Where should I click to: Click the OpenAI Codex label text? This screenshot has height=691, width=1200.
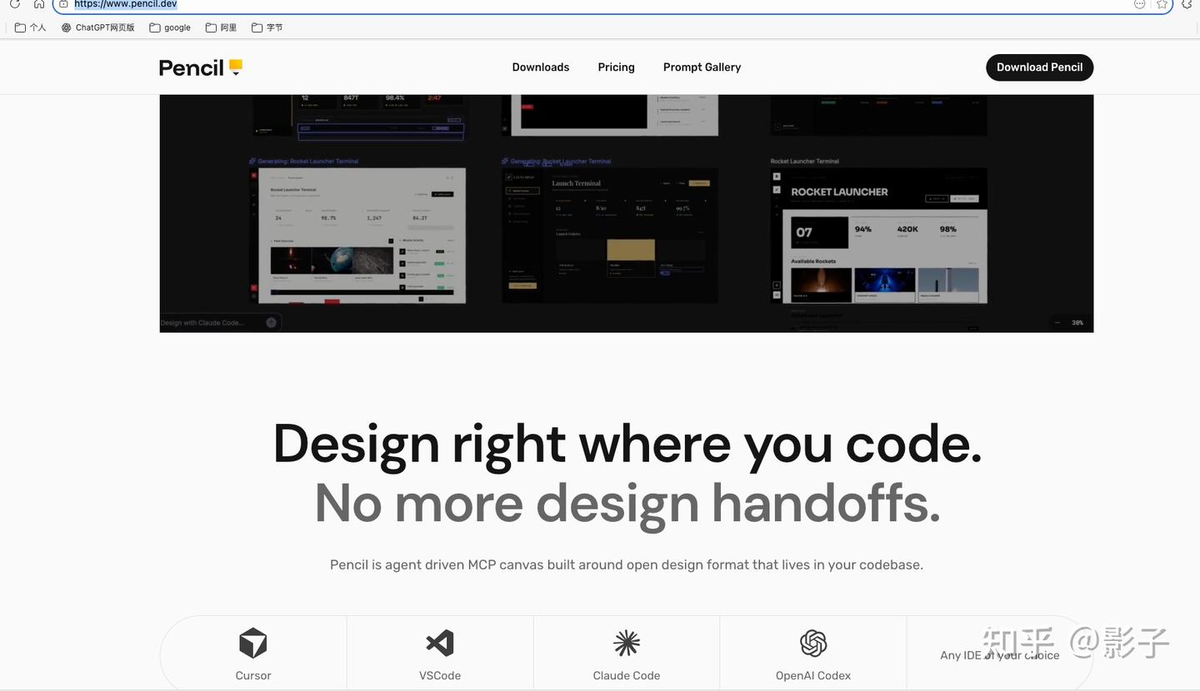813,676
